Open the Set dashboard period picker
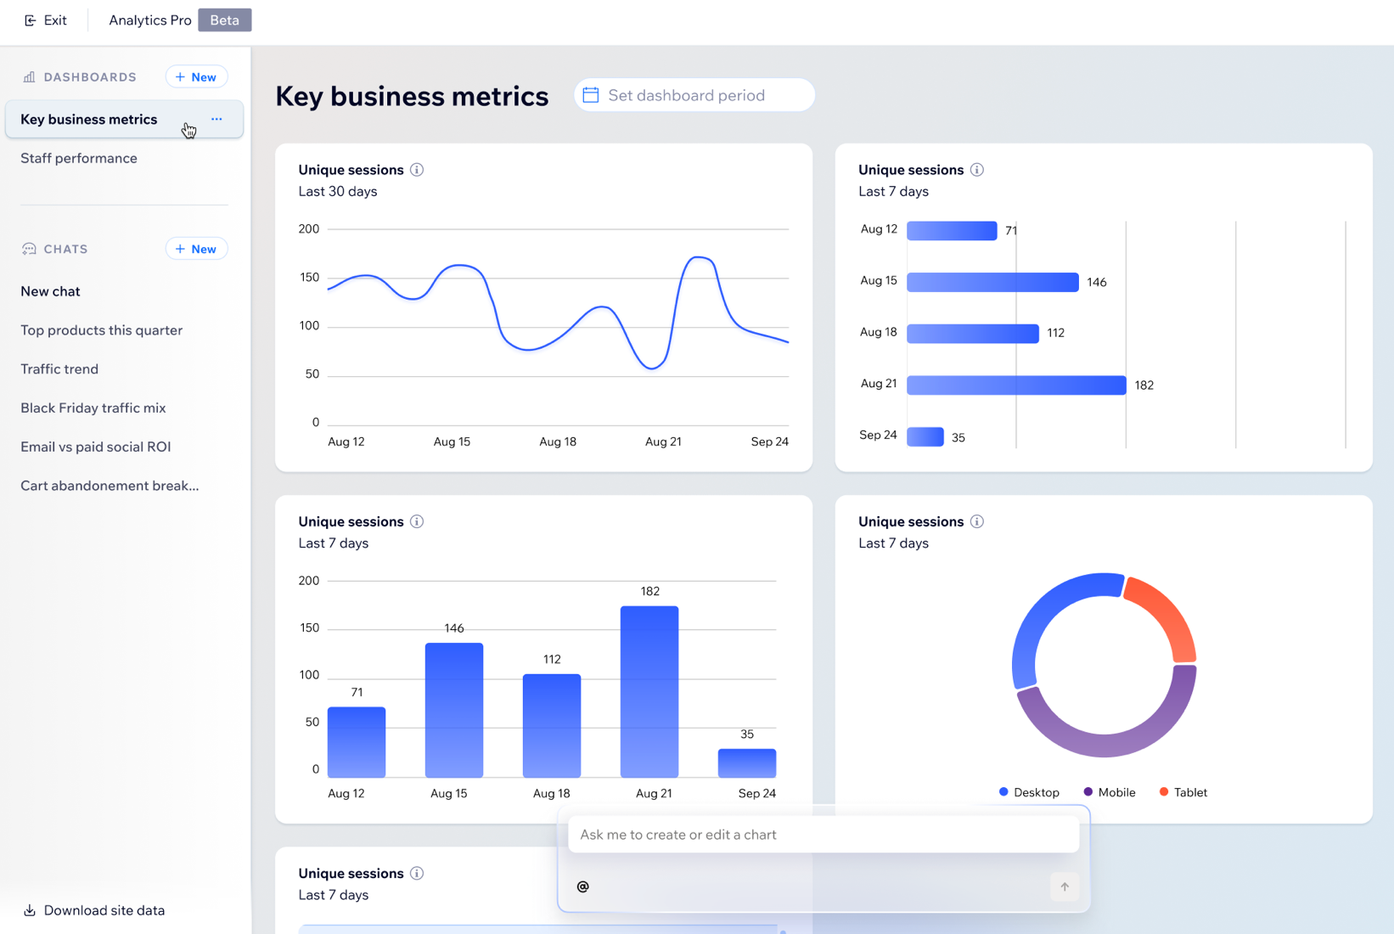This screenshot has height=934, width=1394. click(694, 95)
